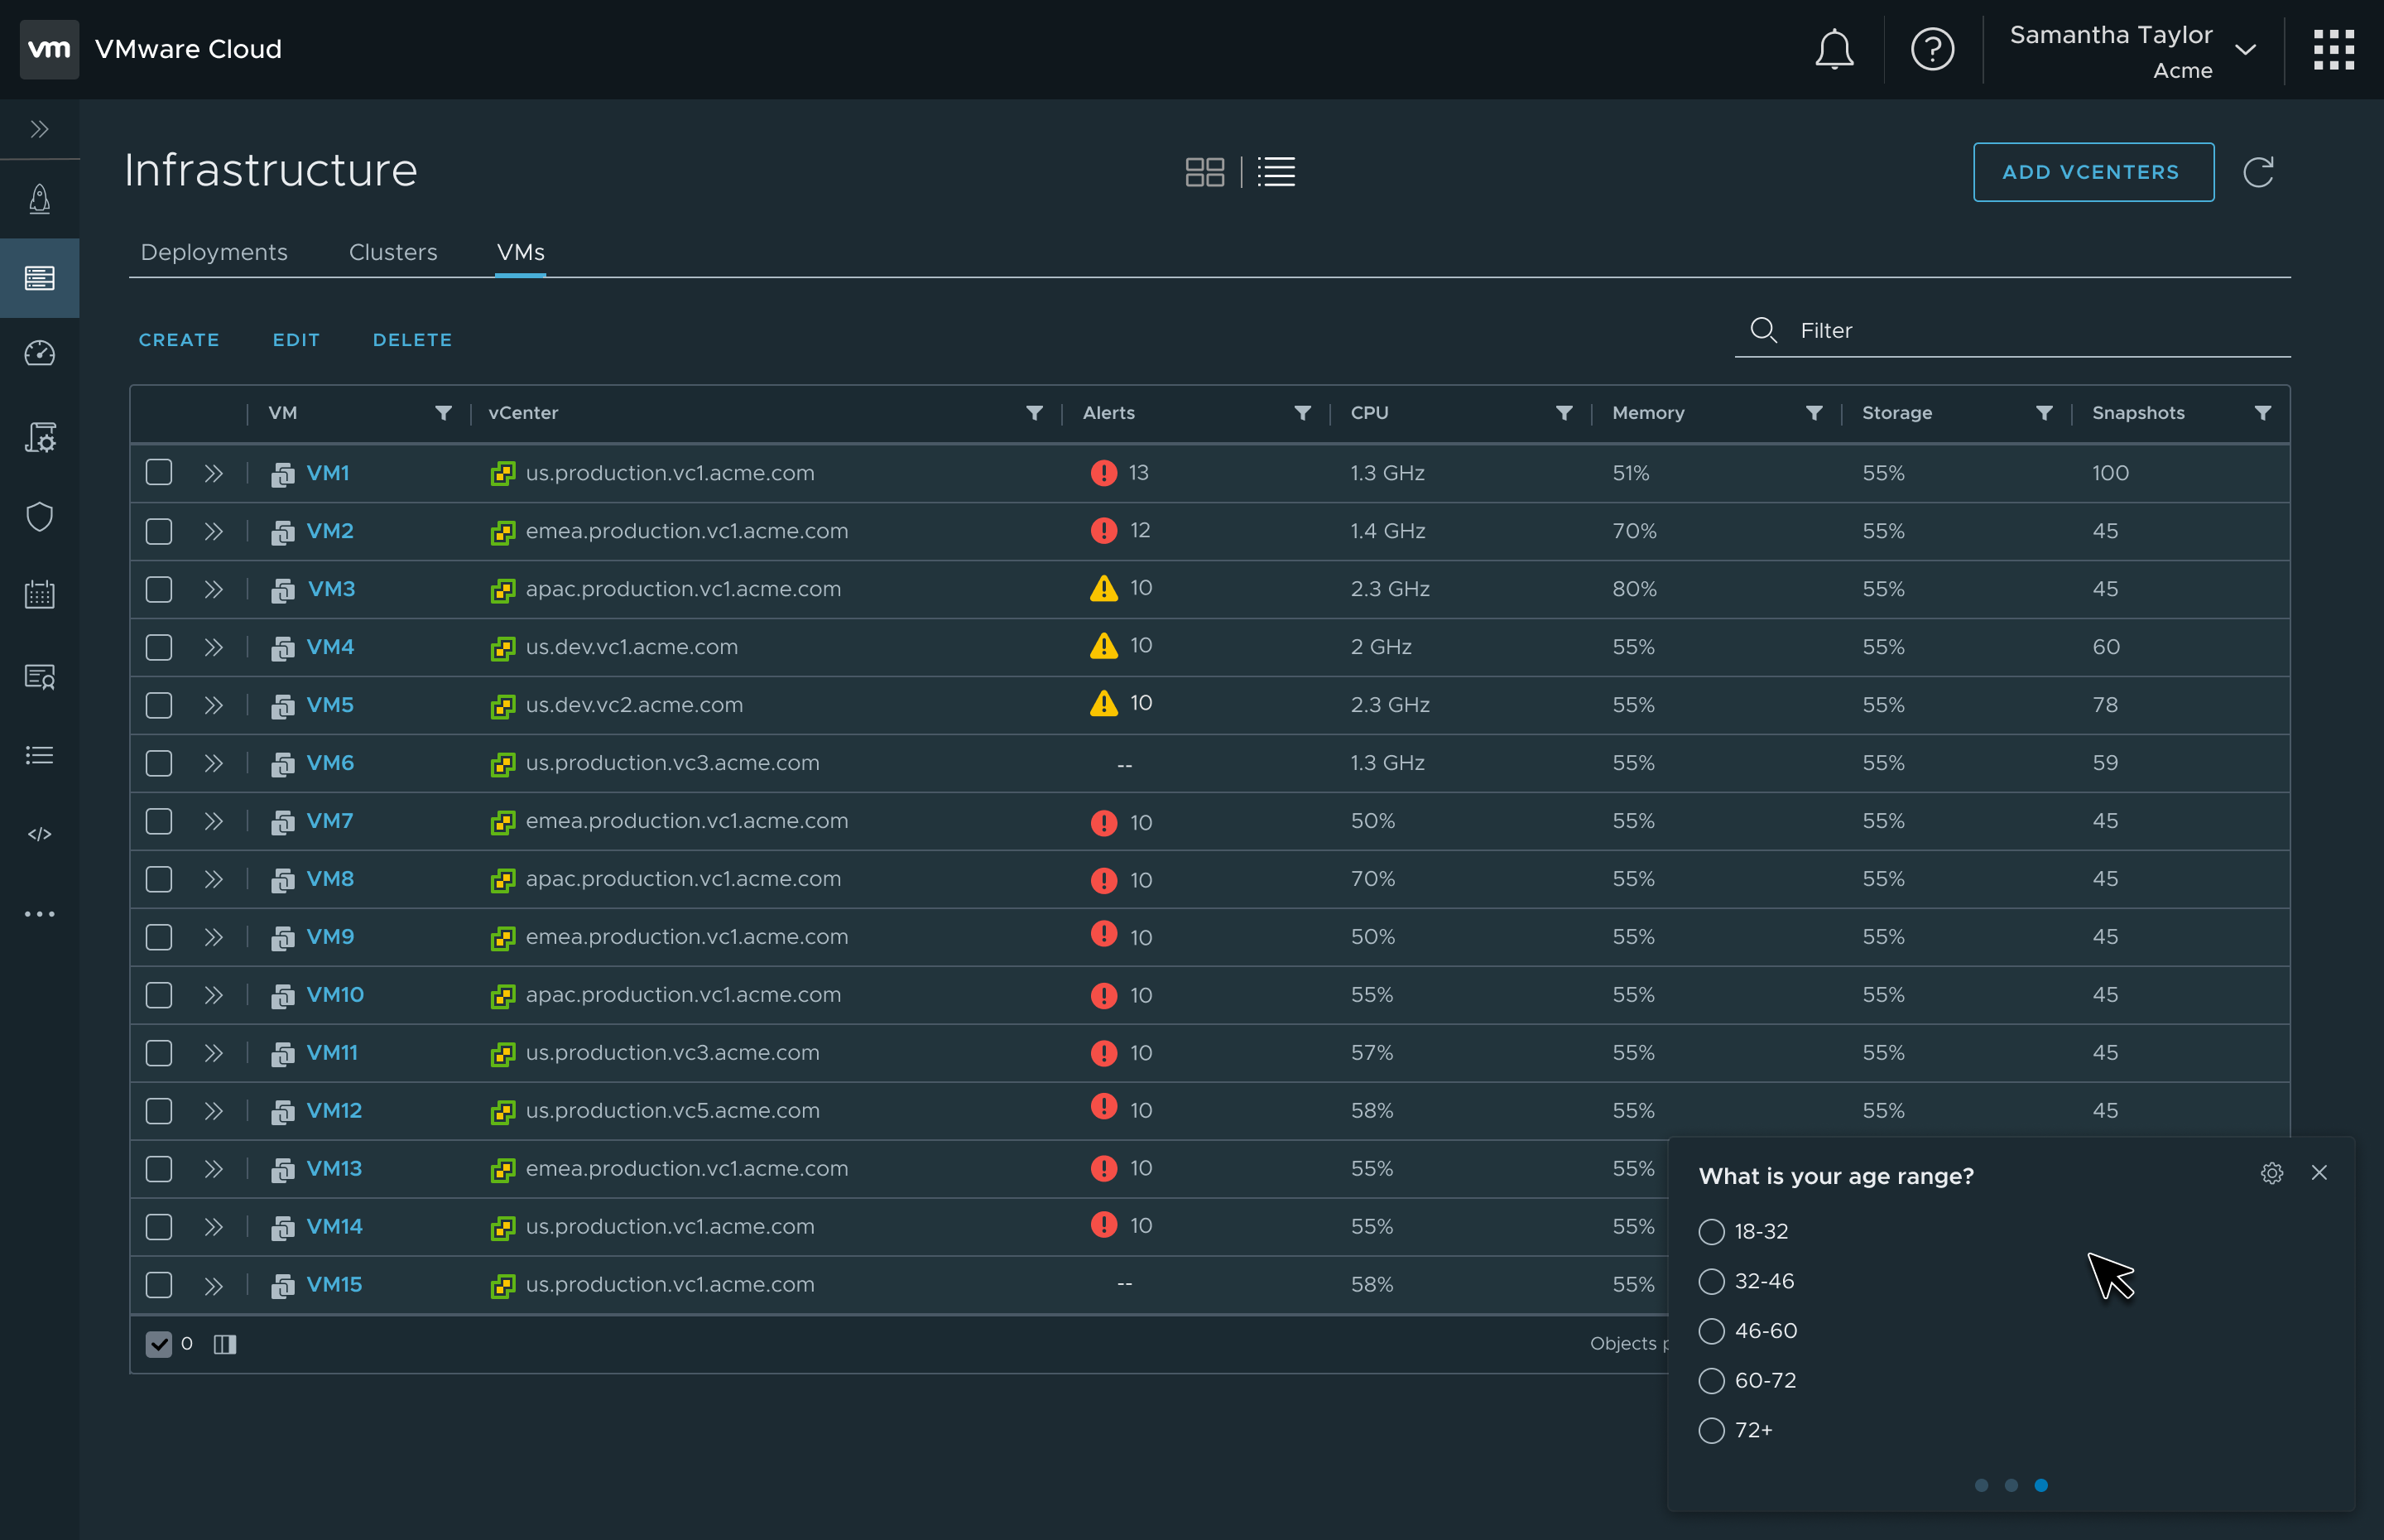Image resolution: width=2384 pixels, height=1540 pixels.
Task: Switch to the Clusters tab
Action: [393, 252]
